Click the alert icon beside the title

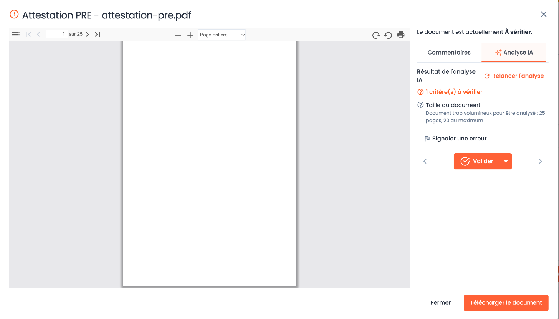coord(14,14)
